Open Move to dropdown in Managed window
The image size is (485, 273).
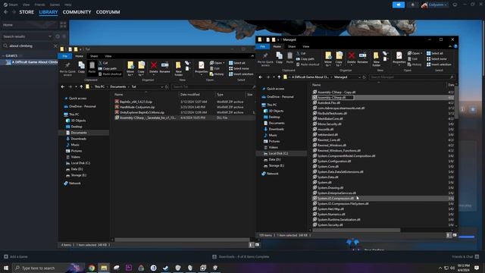pyautogui.click(x=328, y=59)
